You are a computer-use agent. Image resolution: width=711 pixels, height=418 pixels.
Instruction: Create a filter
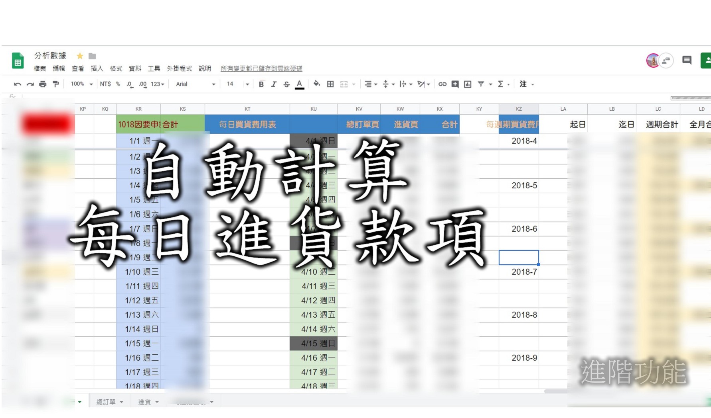click(x=481, y=84)
